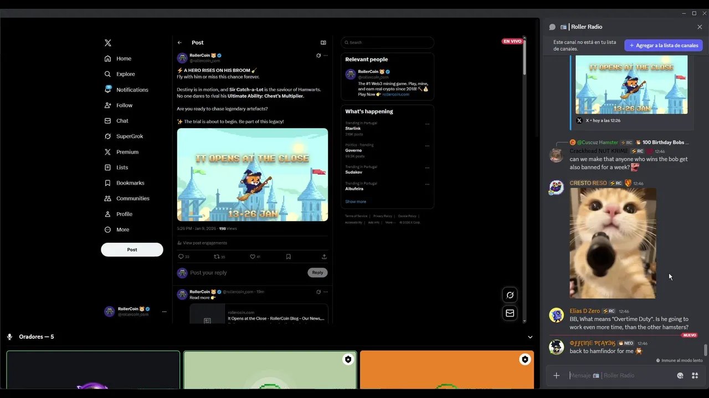Open reader view icon in Post header
Viewport: 709px width, 398px height.
[323, 43]
